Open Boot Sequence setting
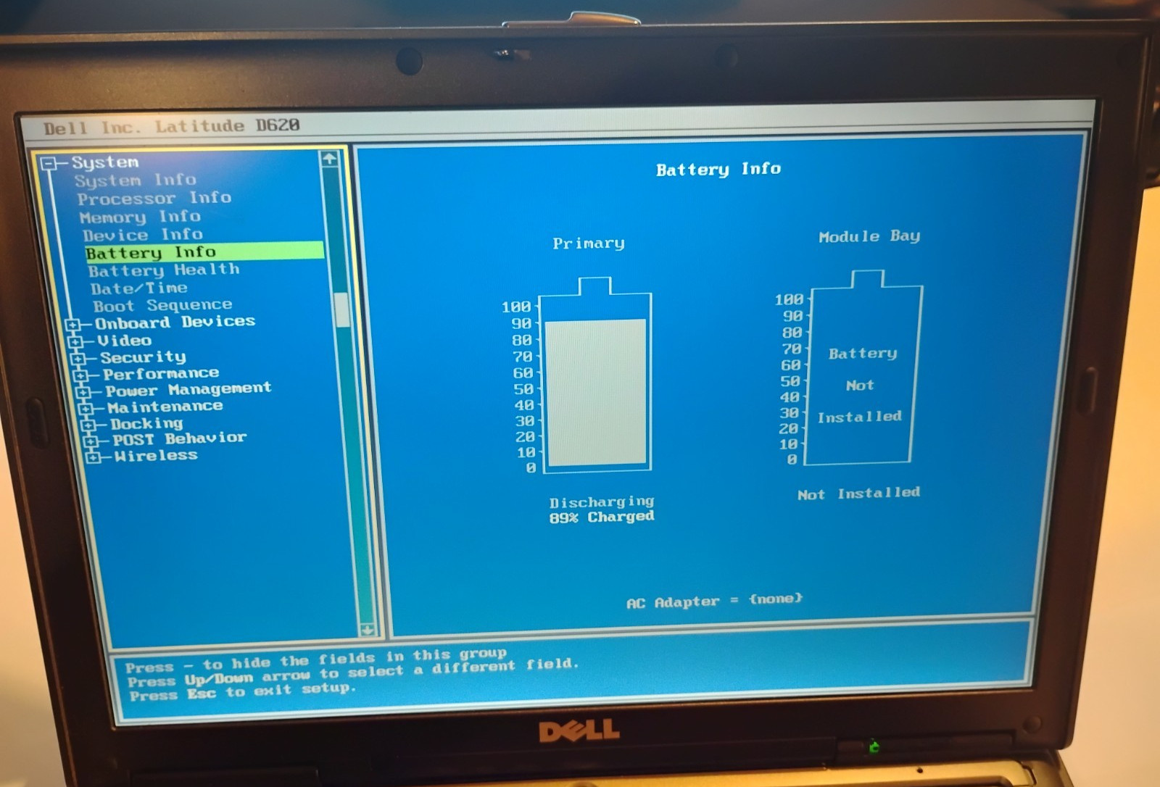This screenshot has height=787, width=1160. coord(162,305)
